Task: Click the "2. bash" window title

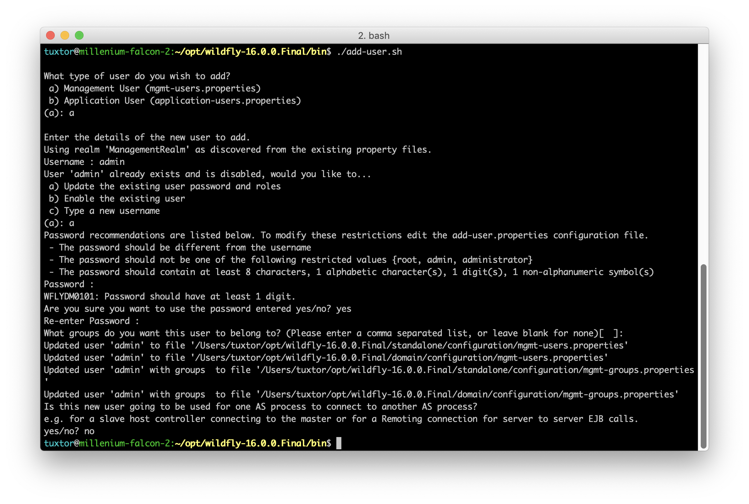Action: click(x=374, y=36)
